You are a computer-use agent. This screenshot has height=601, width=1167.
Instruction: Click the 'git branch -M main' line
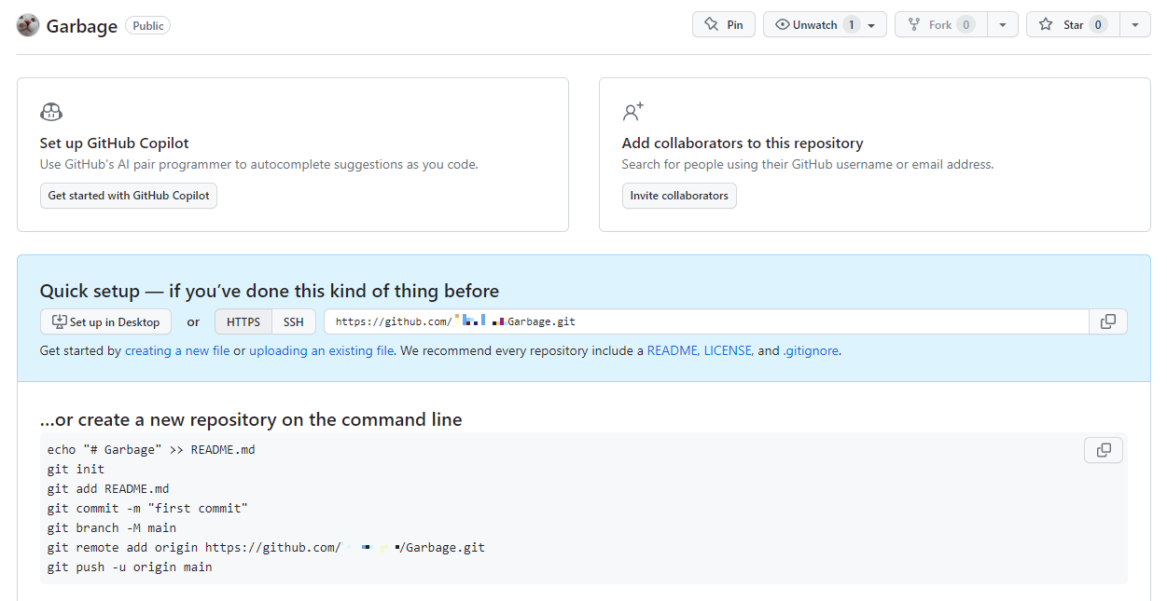pyautogui.click(x=112, y=527)
